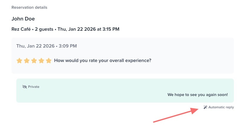Select the guest name John Doe
Image resolution: width=252 pixels, height=130 pixels.
[23, 19]
